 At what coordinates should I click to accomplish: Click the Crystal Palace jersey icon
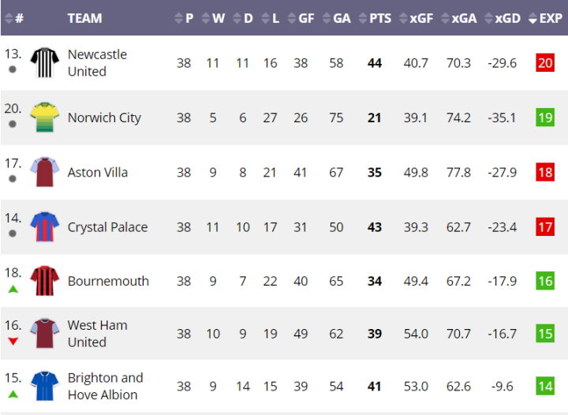pyautogui.click(x=44, y=226)
